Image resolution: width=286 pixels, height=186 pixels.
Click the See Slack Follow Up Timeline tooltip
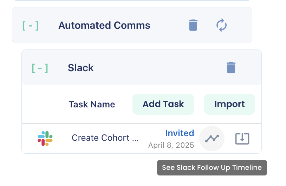[x=212, y=168]
